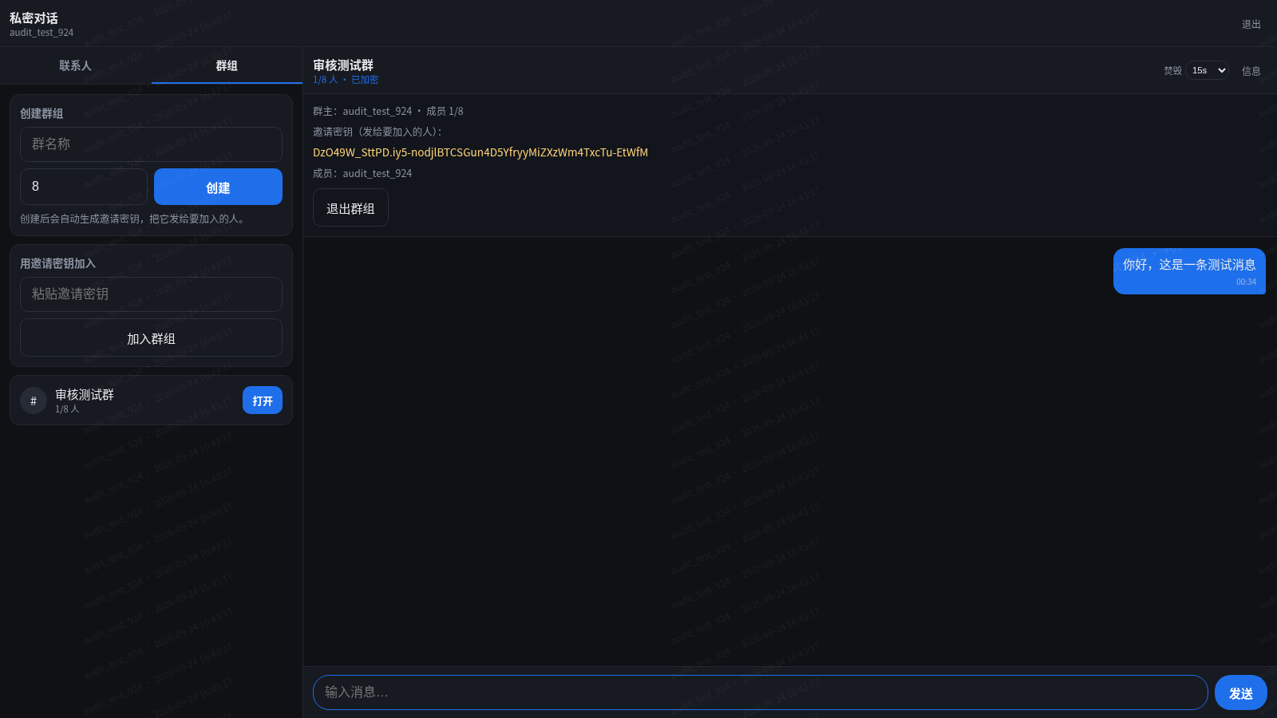Image resolution: width=1277 pixels, height=718 pixels.
Task: Click the 用邀请密钥加入 section heading
Action: tap(57, 263)
